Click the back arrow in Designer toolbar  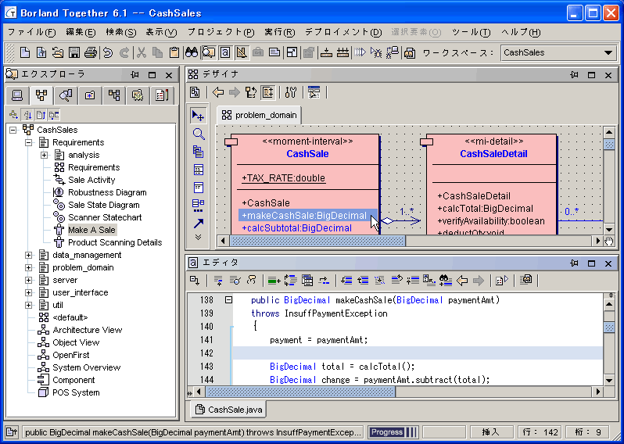click(217, 93)
